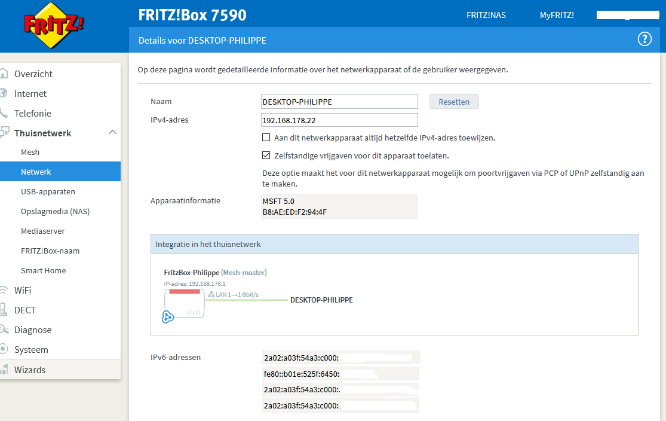The width and height of the screenshot is (666, 421).
Task: Click the Telefonie phone icon
Action: (4, 114)
